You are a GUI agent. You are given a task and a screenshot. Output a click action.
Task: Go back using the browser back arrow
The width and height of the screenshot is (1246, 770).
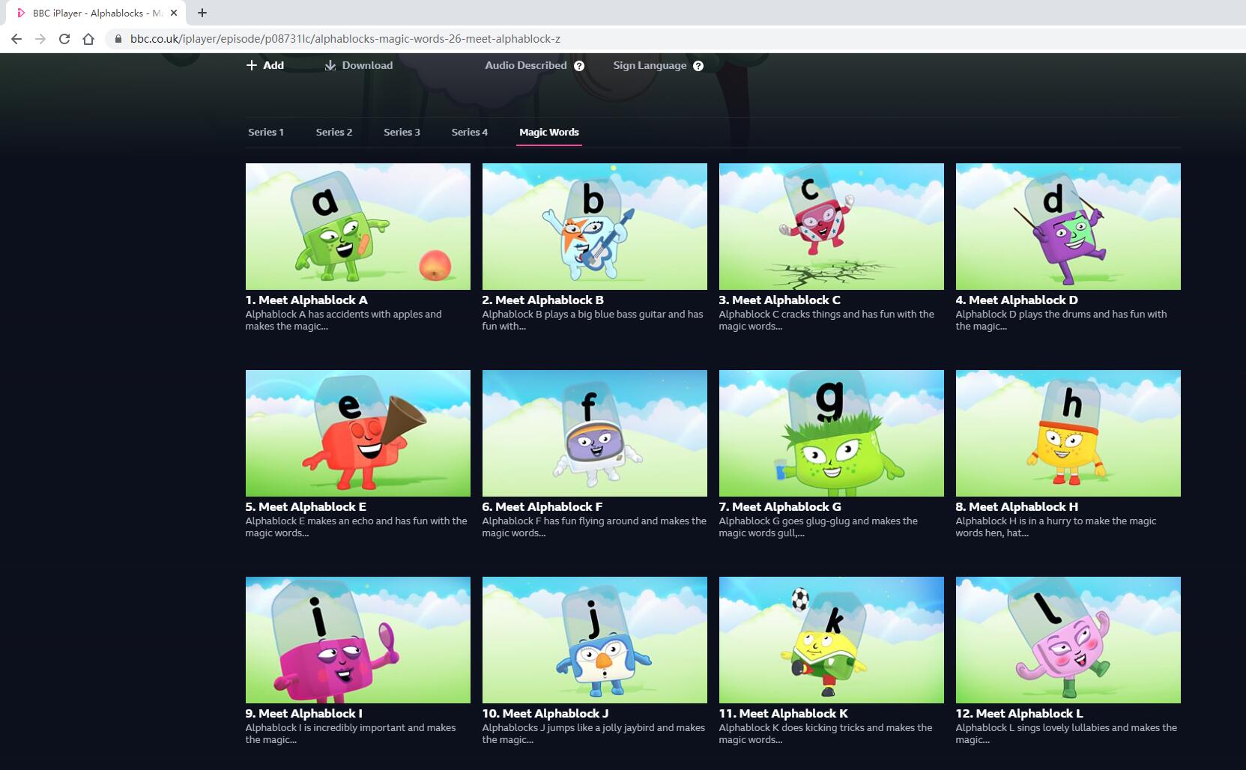click(16, 39)
